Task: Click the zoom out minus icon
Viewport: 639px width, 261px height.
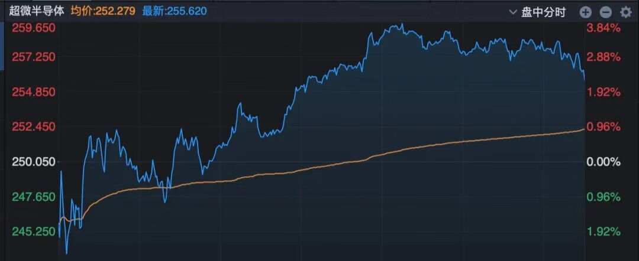Action: point(605,12)
